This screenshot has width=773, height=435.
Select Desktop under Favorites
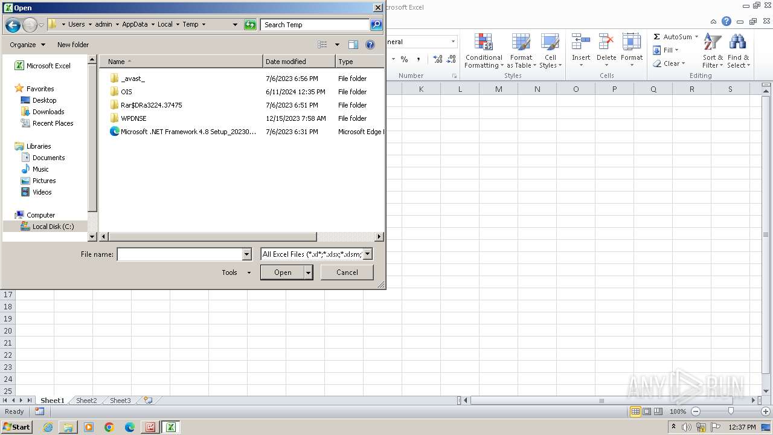(x=44, y=100)
